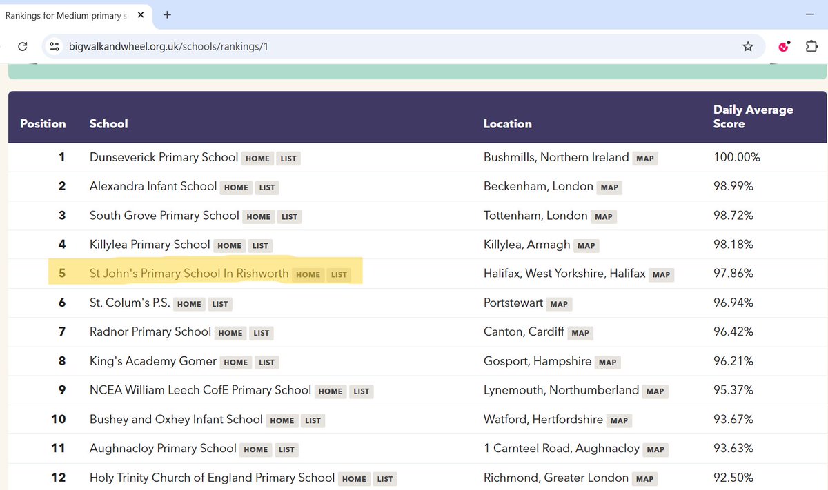
Task: Click the 100.00% score value
Action: coord(737,157)
